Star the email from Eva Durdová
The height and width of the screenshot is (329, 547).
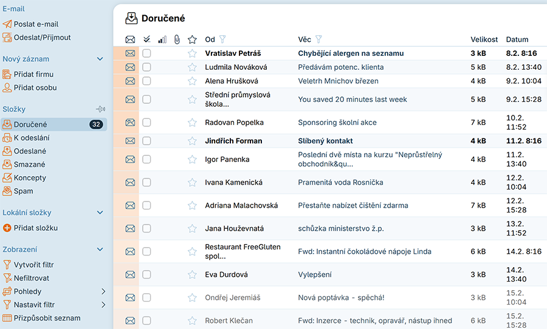[192, 274]
